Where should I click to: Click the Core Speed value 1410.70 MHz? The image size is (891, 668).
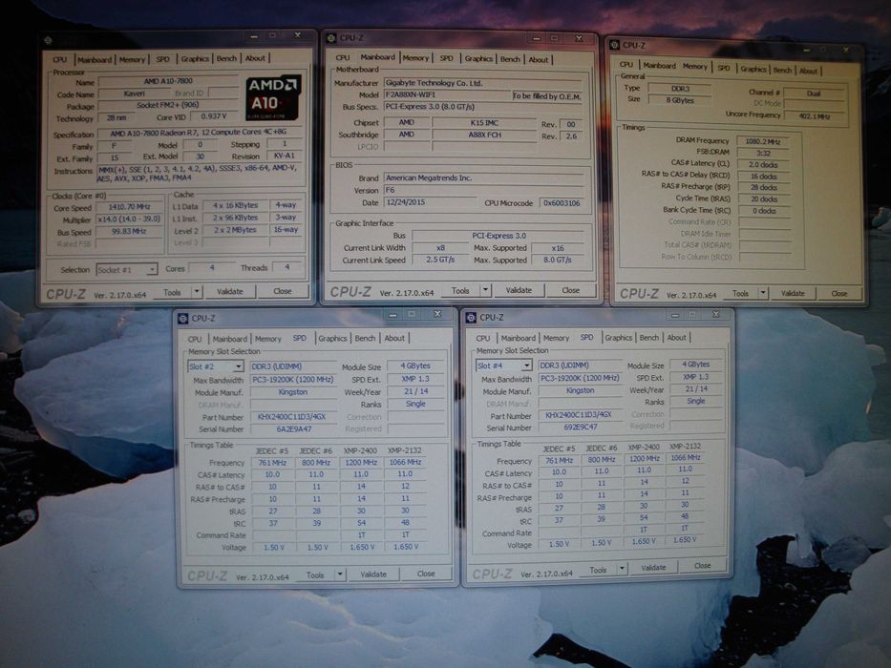click(x=129, y=207)
